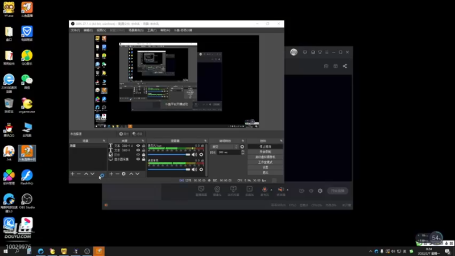Click the share icon in Douyu window
Screen dimensions: 455x256
(345, 66)
